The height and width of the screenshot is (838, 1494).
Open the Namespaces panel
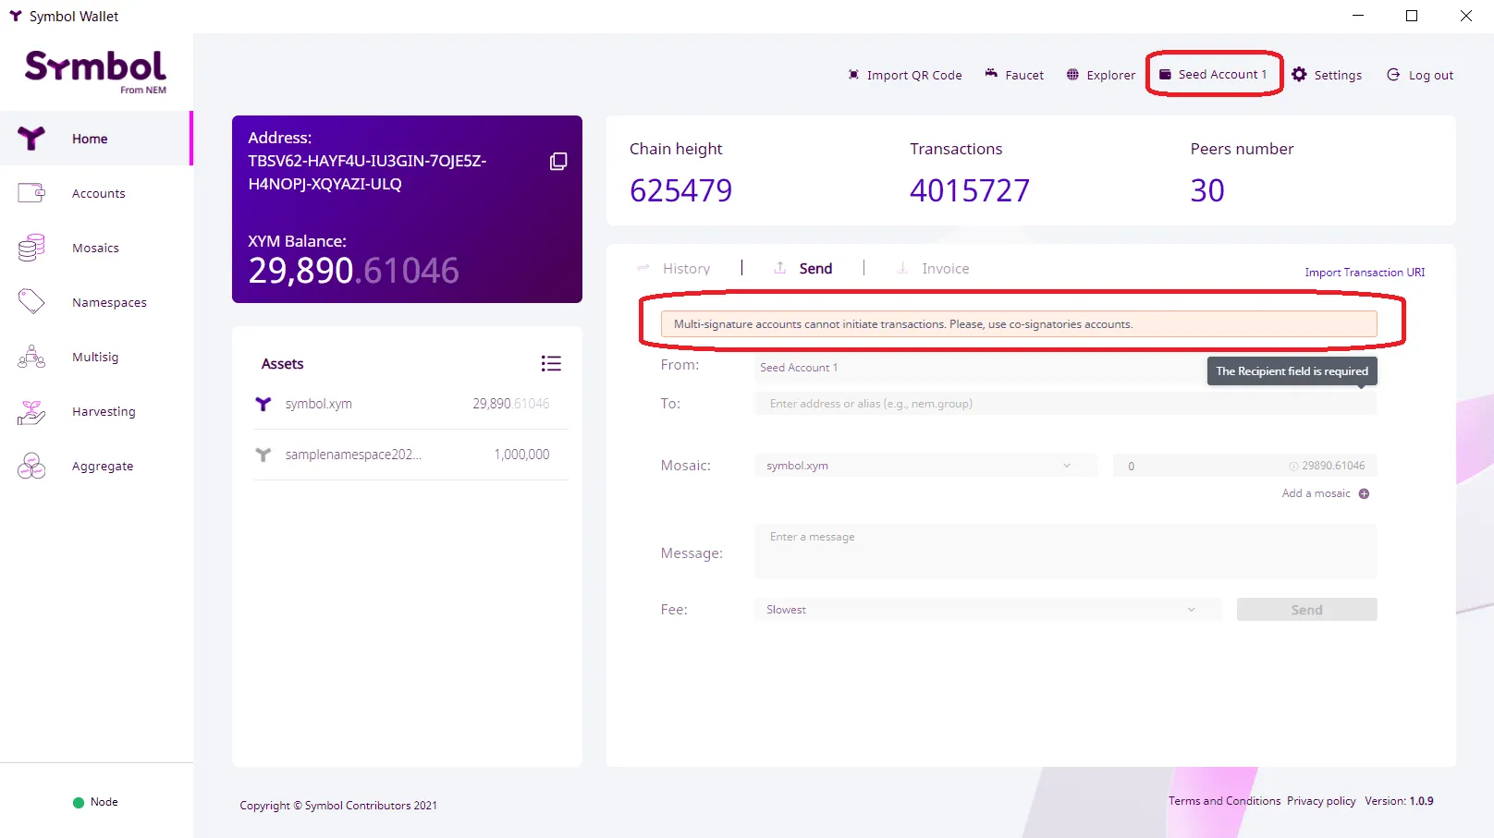coord(108,302)
